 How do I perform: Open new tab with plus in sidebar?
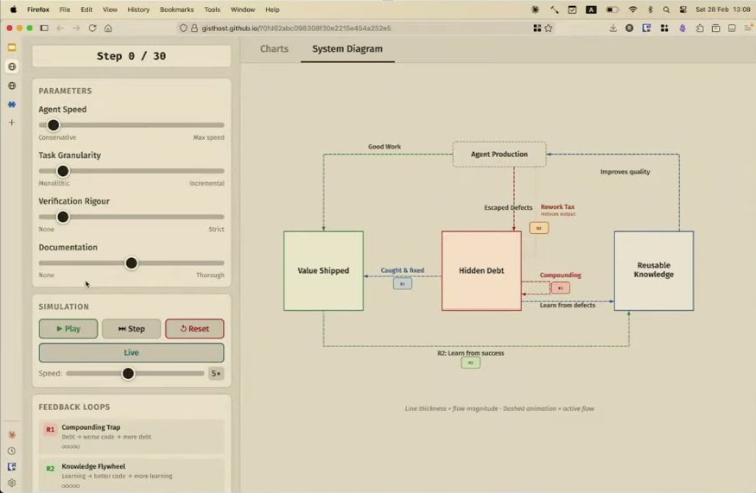coord(12,123)
